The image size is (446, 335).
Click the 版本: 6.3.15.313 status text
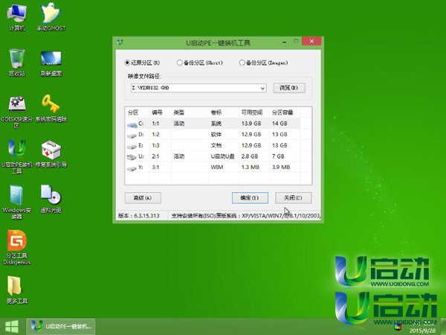pos(139,216)
